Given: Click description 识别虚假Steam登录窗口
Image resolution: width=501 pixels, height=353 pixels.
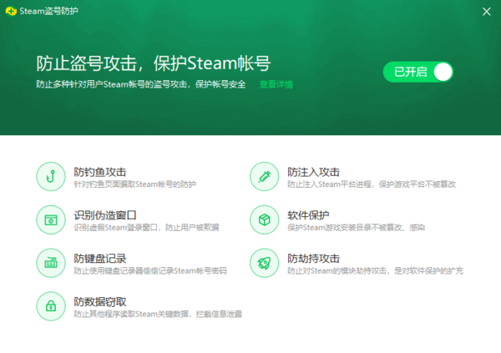Looking at the screenshot, I should pyautogui.click(x=116, y=228).
